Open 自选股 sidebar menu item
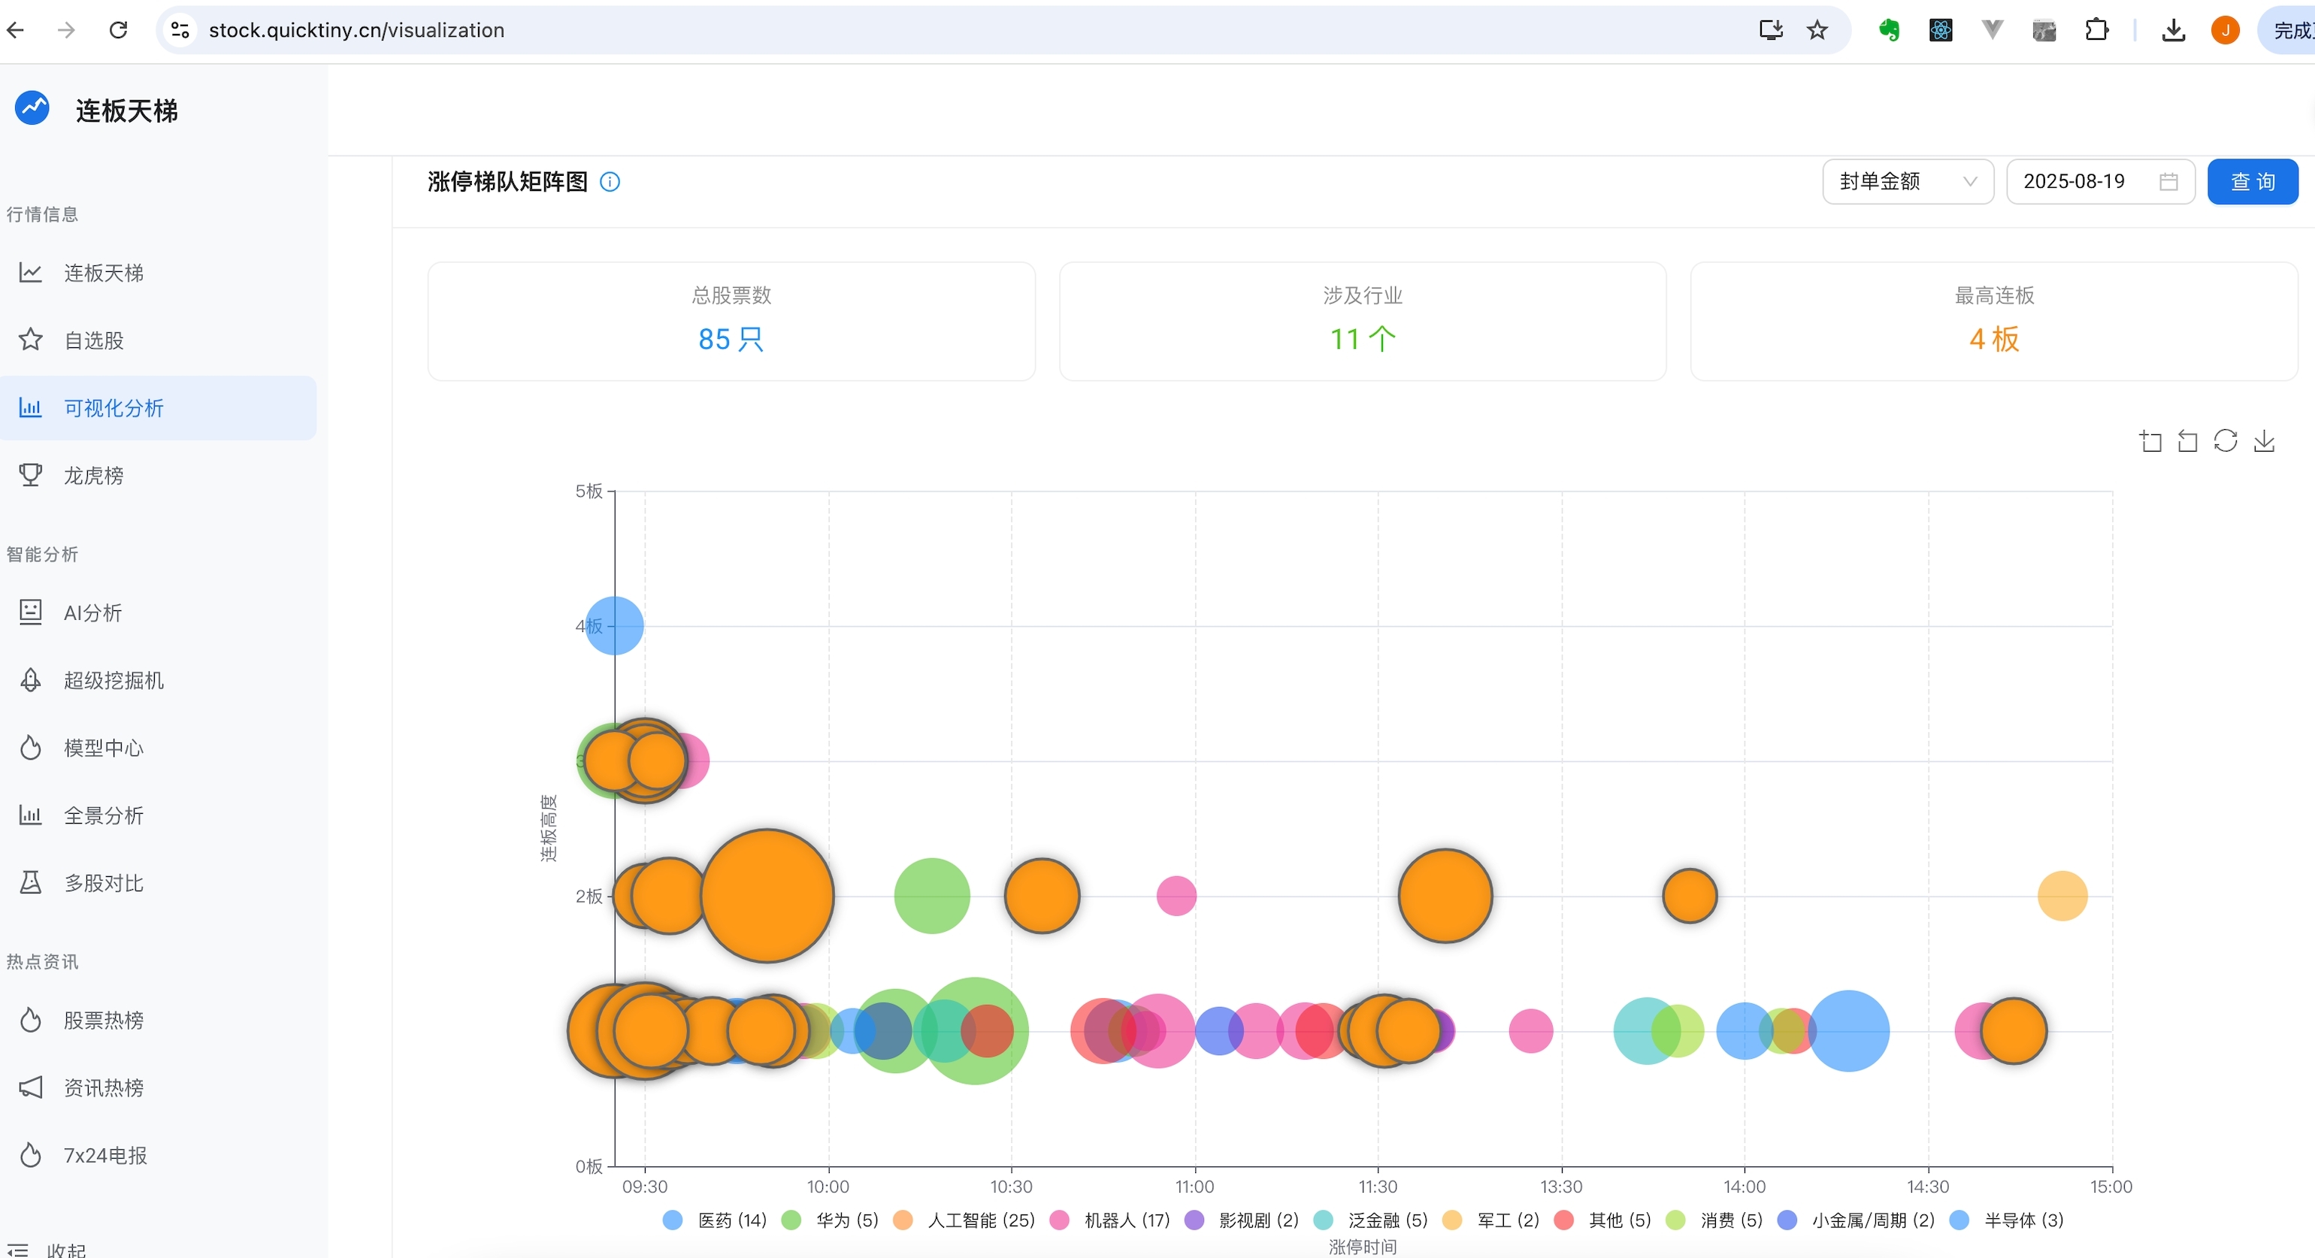The image size is (2315, 1258). 158,340
